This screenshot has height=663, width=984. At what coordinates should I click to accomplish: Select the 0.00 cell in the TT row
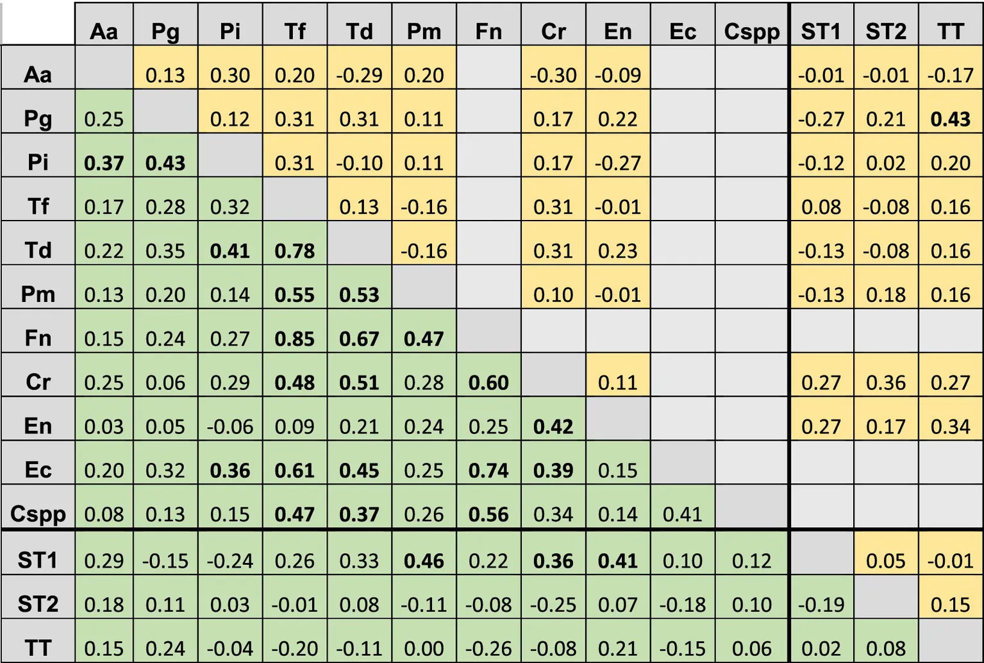coord(424,648)
